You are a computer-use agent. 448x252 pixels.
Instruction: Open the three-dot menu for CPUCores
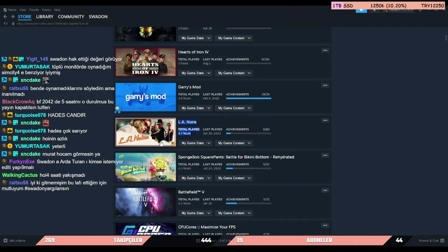(x=325, y=225)
